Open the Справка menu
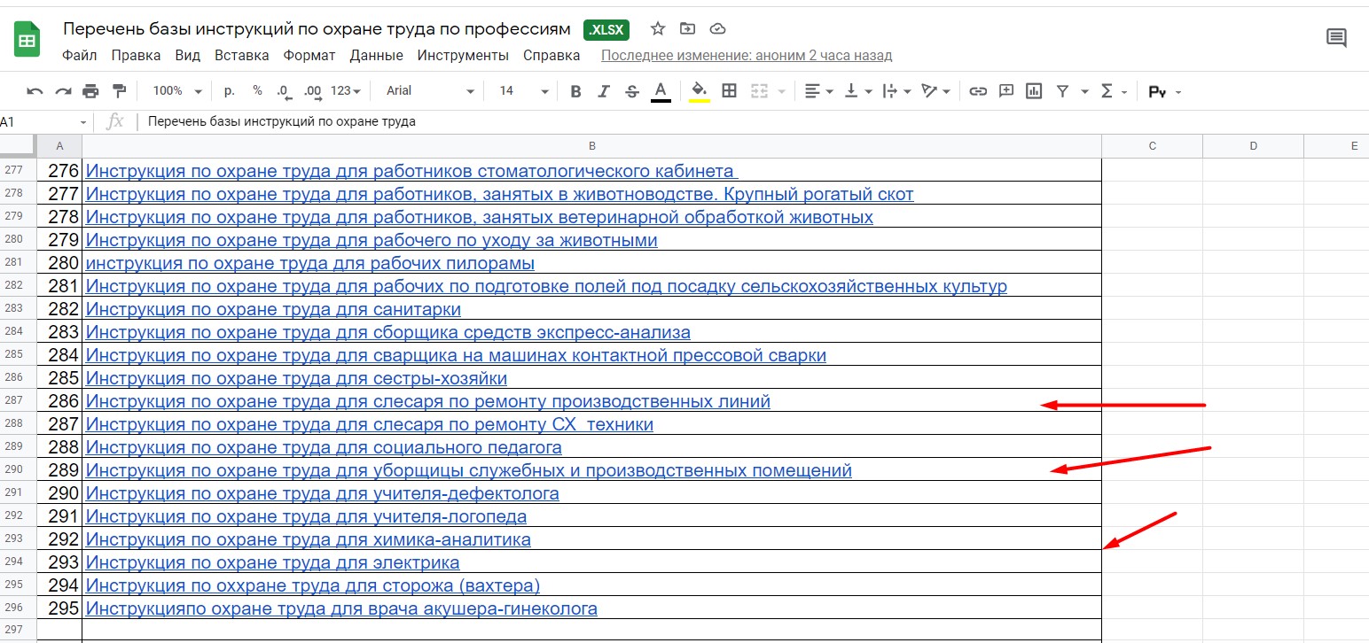Screen dimensions: 1369x643 (552, 55)
